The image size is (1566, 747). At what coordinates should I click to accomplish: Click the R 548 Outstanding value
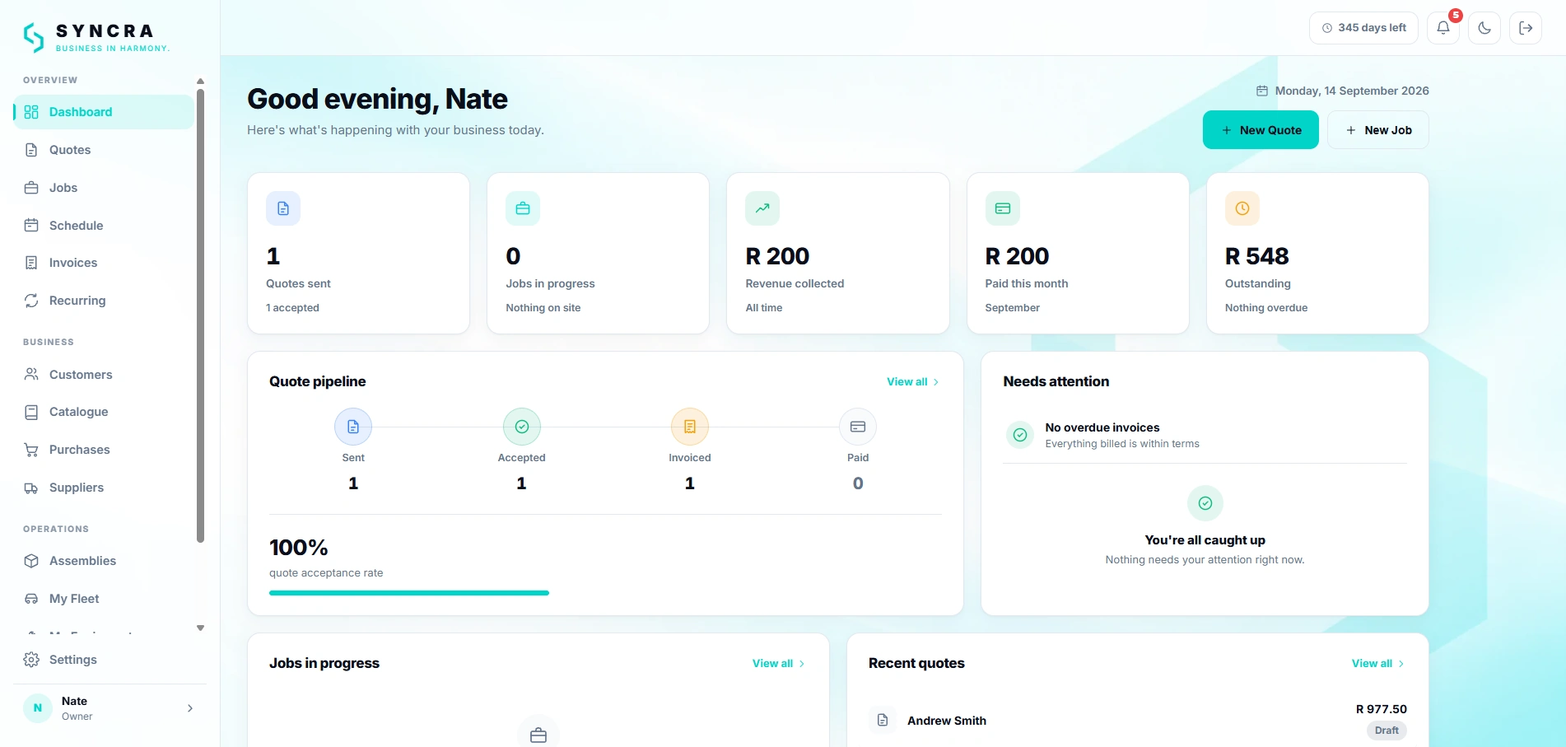(x=1257, y=257)
